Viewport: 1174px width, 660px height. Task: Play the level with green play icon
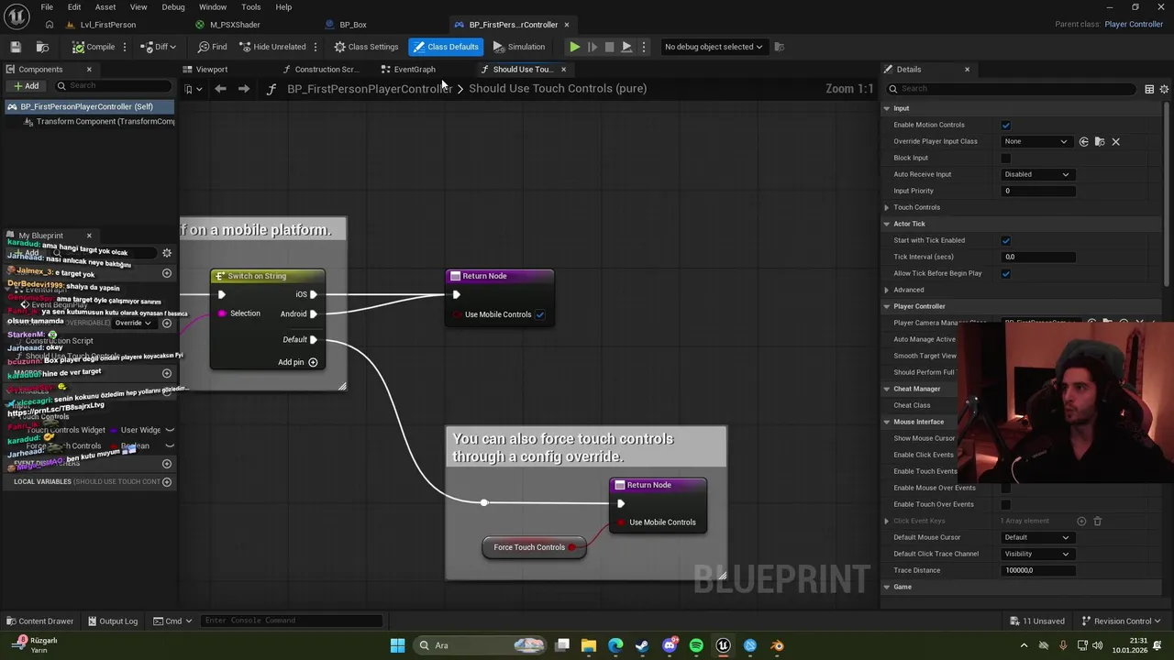tap(574, 47)
